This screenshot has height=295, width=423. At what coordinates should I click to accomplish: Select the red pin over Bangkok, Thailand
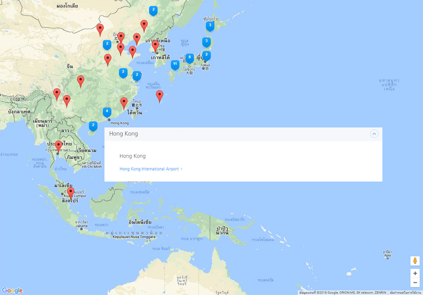[58, 146]
